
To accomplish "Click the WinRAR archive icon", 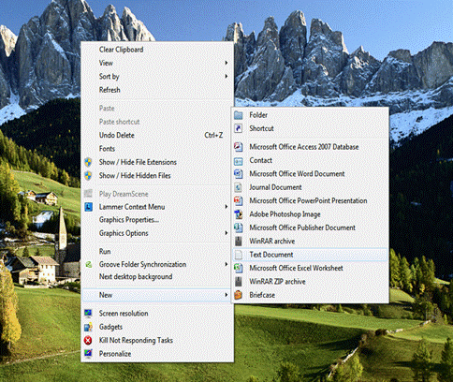I will click(x=239, y=242).
